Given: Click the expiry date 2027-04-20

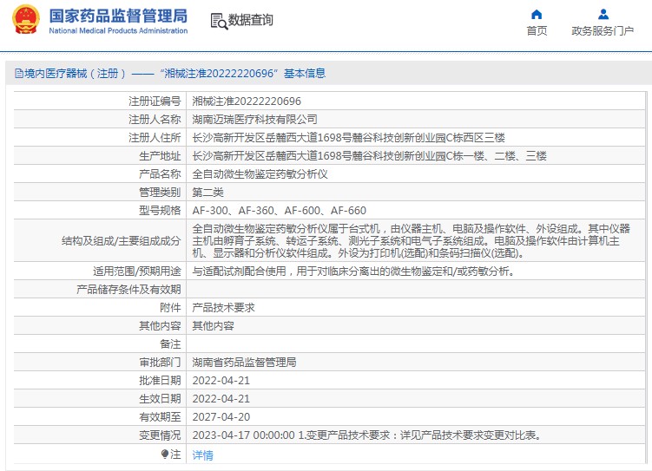Looking at the screenshot, I should click(221, 417).
